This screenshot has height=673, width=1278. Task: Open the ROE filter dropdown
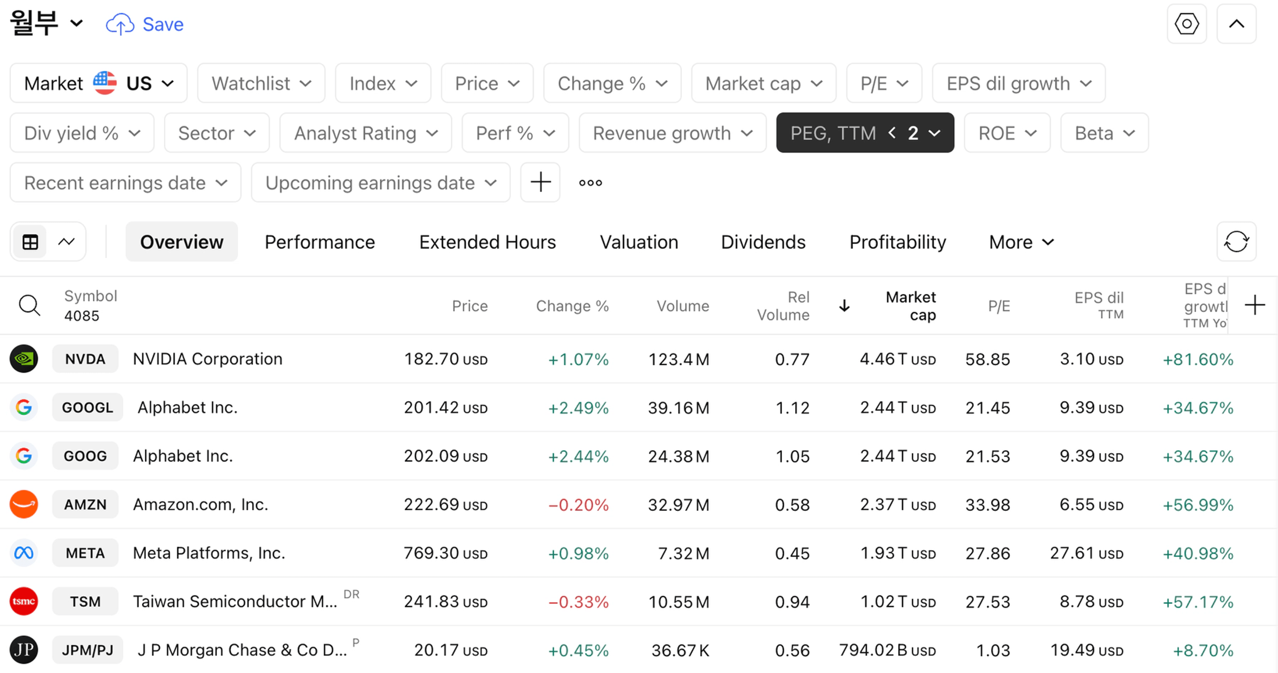(1007, 132)
